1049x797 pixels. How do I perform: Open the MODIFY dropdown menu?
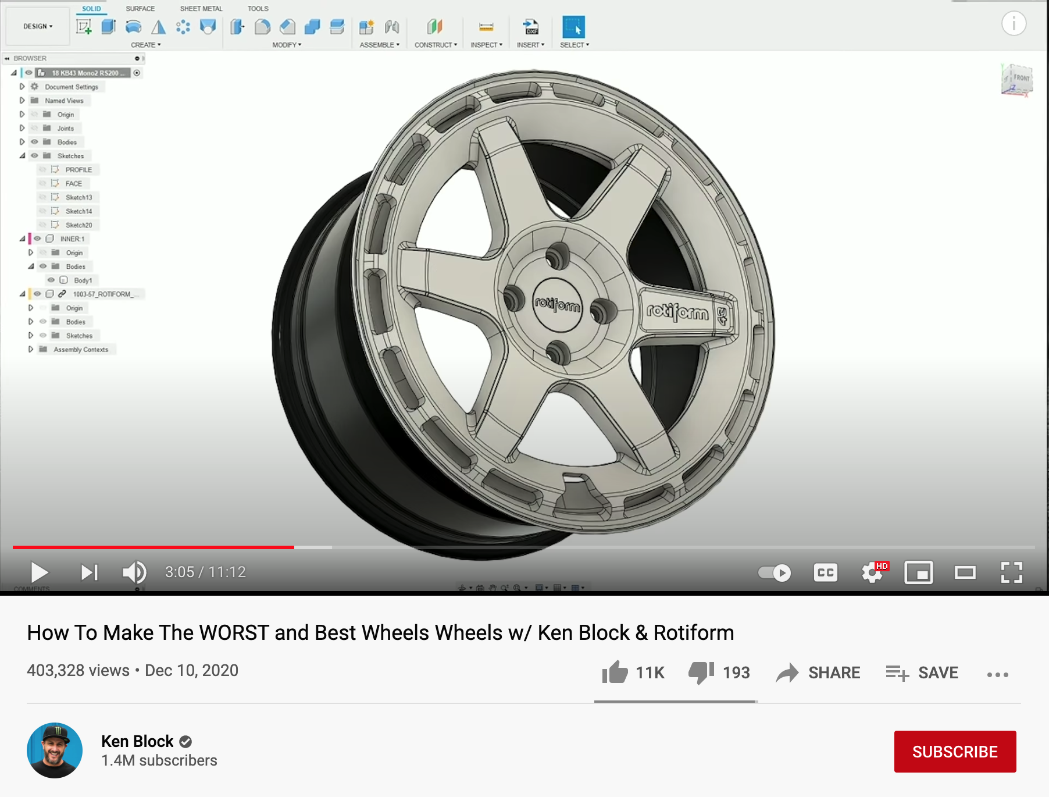pos(287,45)
